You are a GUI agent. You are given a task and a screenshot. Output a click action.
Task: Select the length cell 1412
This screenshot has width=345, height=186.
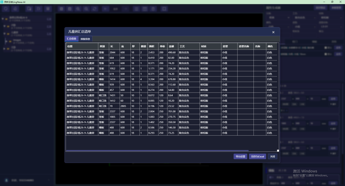point(114,101)
